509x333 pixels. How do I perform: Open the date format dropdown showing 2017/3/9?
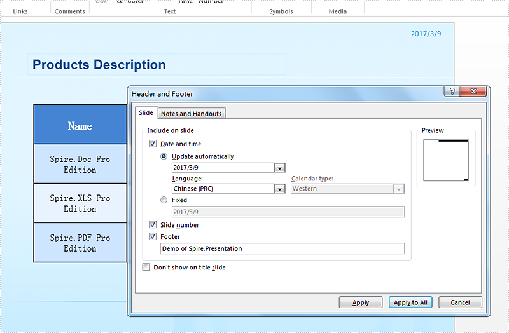point(279,168)
